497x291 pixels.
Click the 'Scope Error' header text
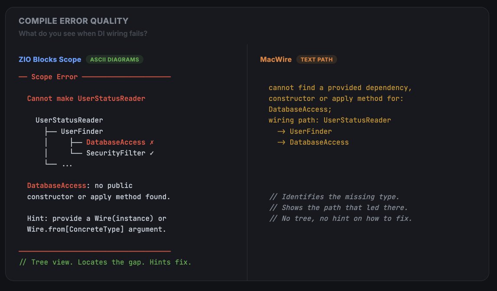coord(54,77)
